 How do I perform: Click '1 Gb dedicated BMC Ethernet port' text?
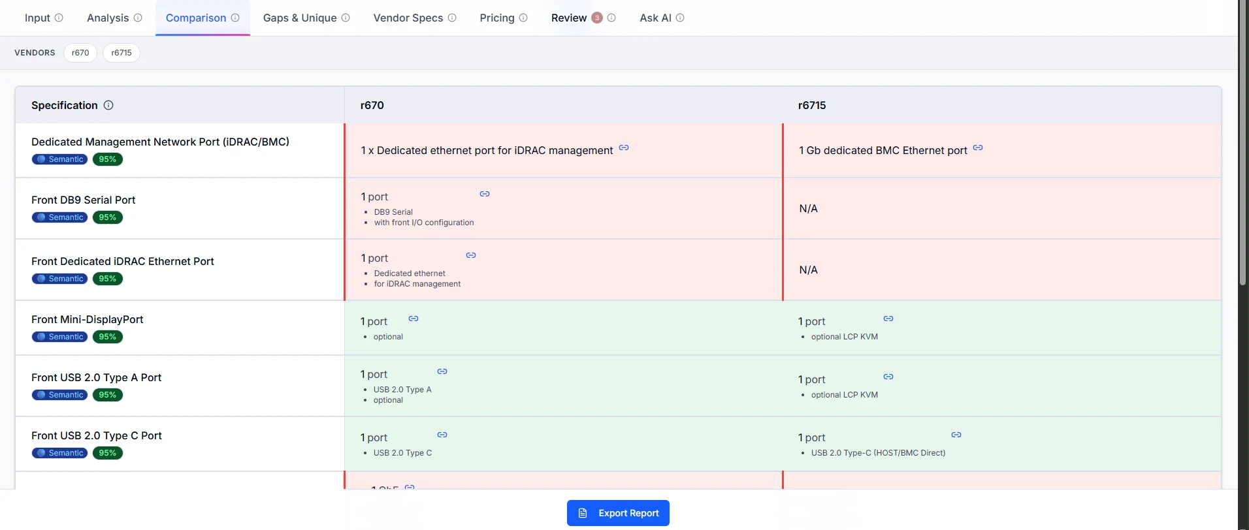[x=883, y=150]
